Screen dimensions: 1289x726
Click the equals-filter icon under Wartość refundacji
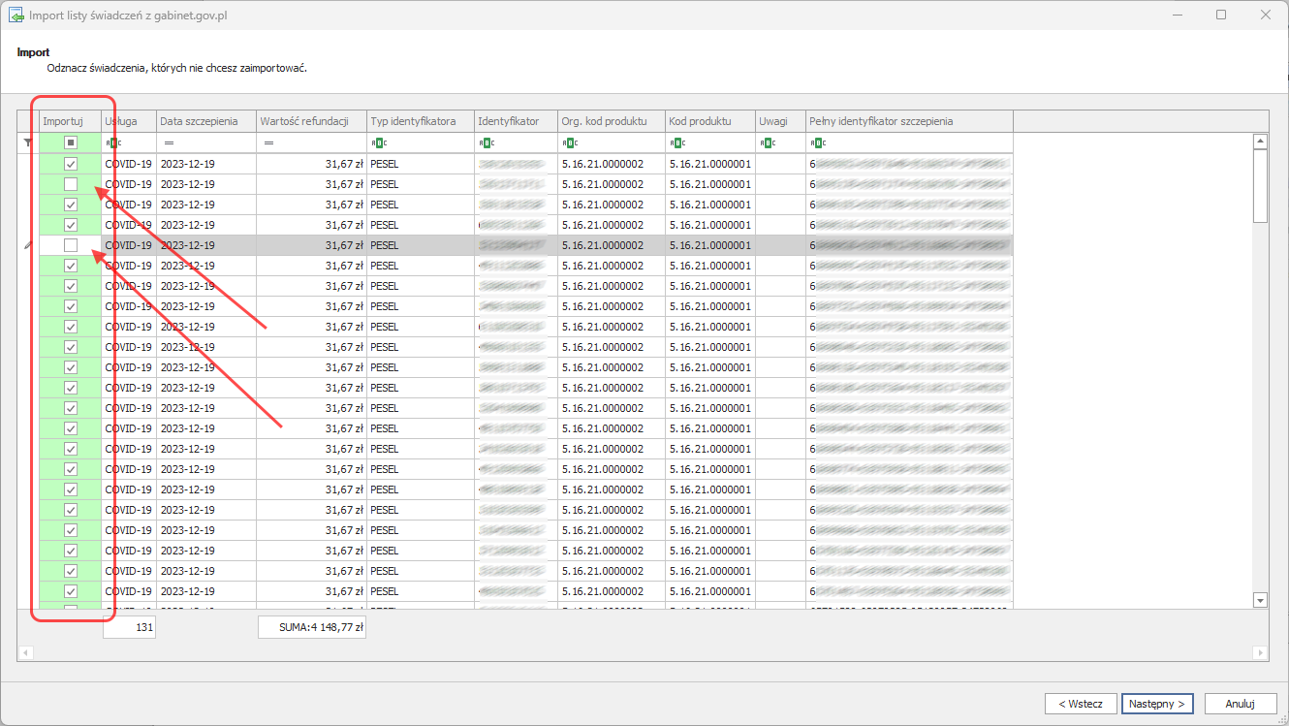(x=268, y=142)
